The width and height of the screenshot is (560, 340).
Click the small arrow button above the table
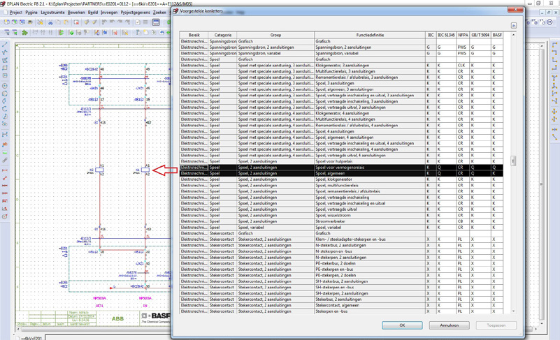click(x=513, y=25)
